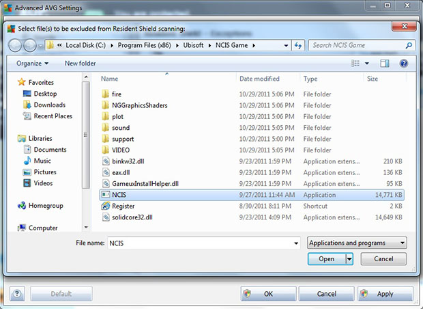The image size is (423, 309).
Task: Change view using the views icon
Action: click(355, 64)
